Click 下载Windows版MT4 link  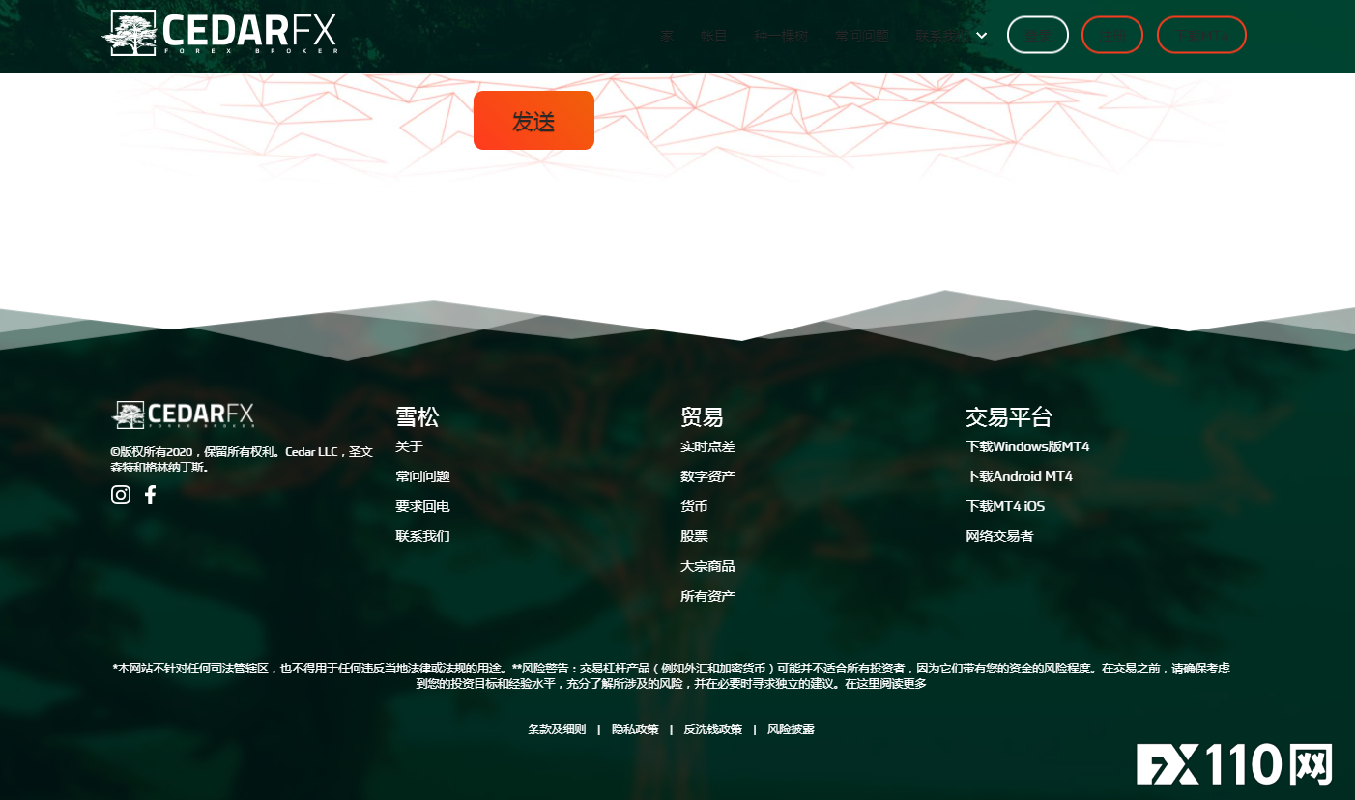tap(1027, 446)
